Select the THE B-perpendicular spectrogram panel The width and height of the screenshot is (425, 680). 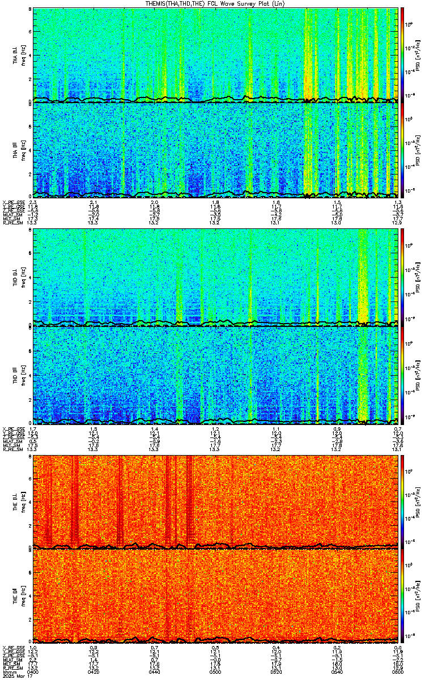click(215, 501)
